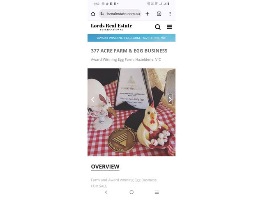Tap the Android home circle button
Viewport: 263px width, 197px height.
131,192
